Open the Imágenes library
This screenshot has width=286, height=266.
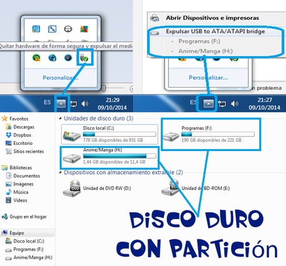[19, 184]
